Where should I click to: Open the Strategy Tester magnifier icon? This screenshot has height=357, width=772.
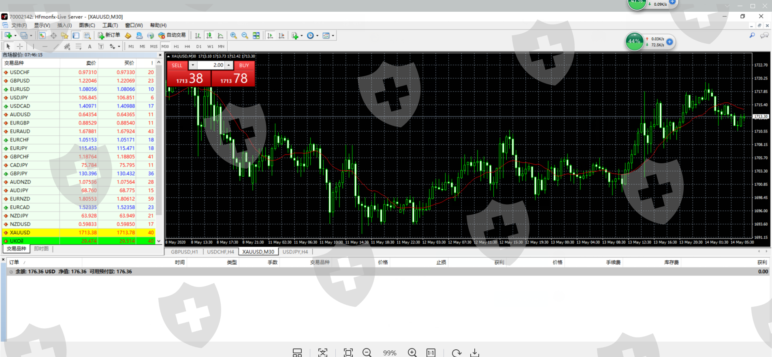tap(87, 36)
